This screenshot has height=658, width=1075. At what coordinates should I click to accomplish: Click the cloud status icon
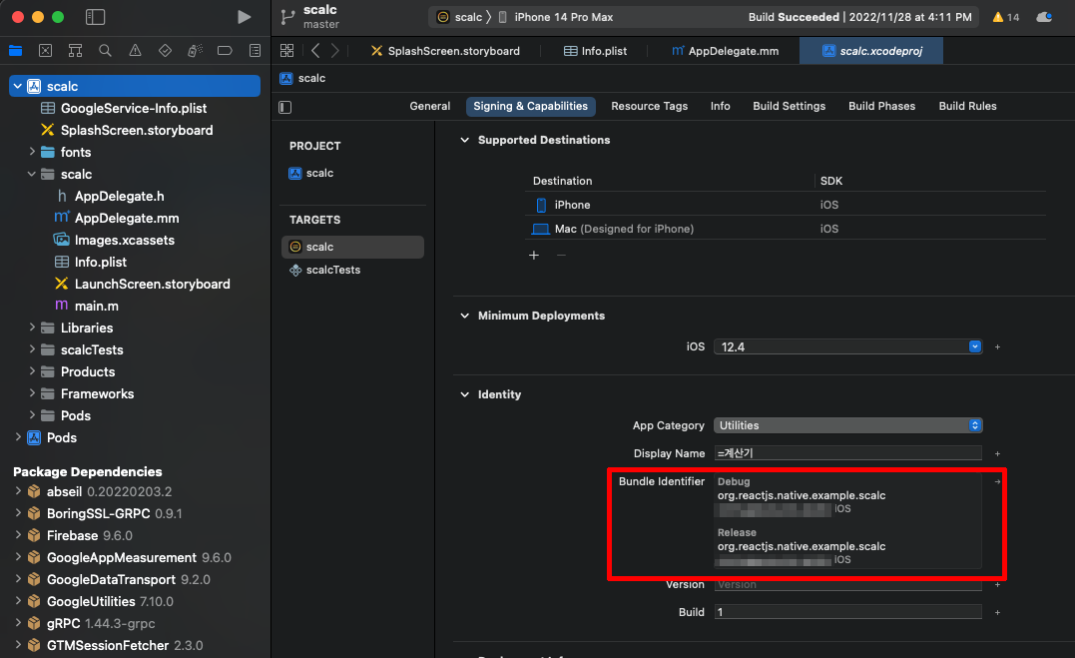(1044, 17)
